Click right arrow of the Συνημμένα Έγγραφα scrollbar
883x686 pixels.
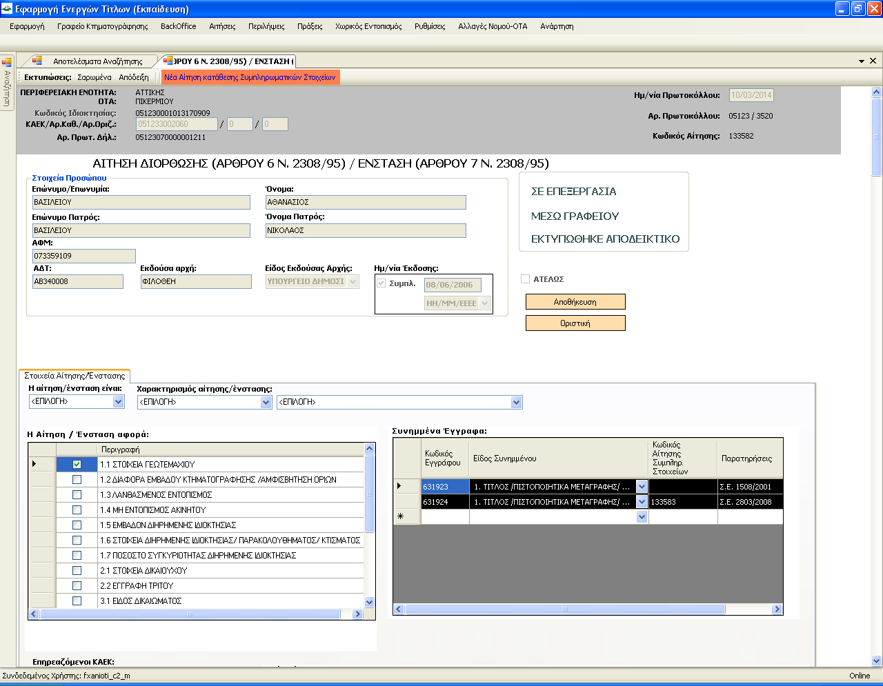[777, 609]
